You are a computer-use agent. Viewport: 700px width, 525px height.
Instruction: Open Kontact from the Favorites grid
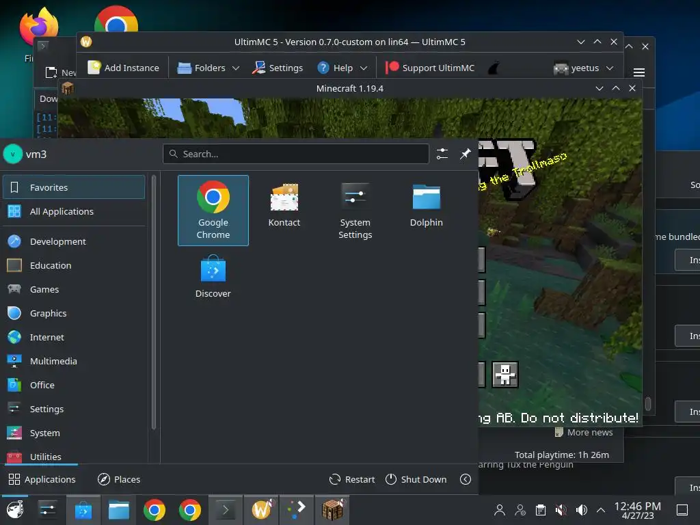tap(284, 205)
